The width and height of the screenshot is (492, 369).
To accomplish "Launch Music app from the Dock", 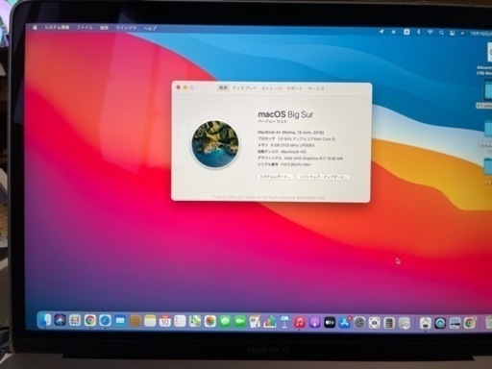I will 300,322.
